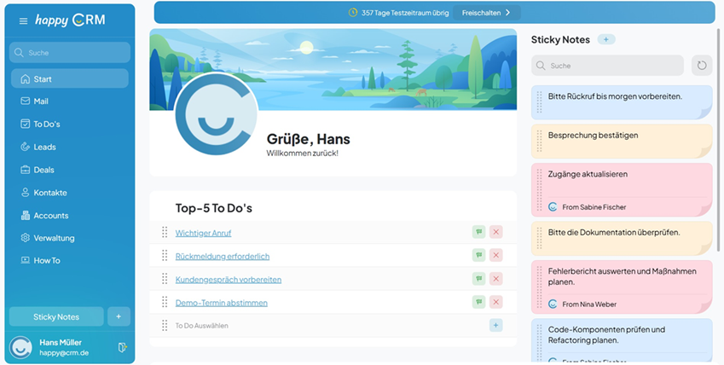Mark 'Wichtiger Anruf' done with green flag icon
This screenshot has width=724, height=365.
tap(478, 232)
